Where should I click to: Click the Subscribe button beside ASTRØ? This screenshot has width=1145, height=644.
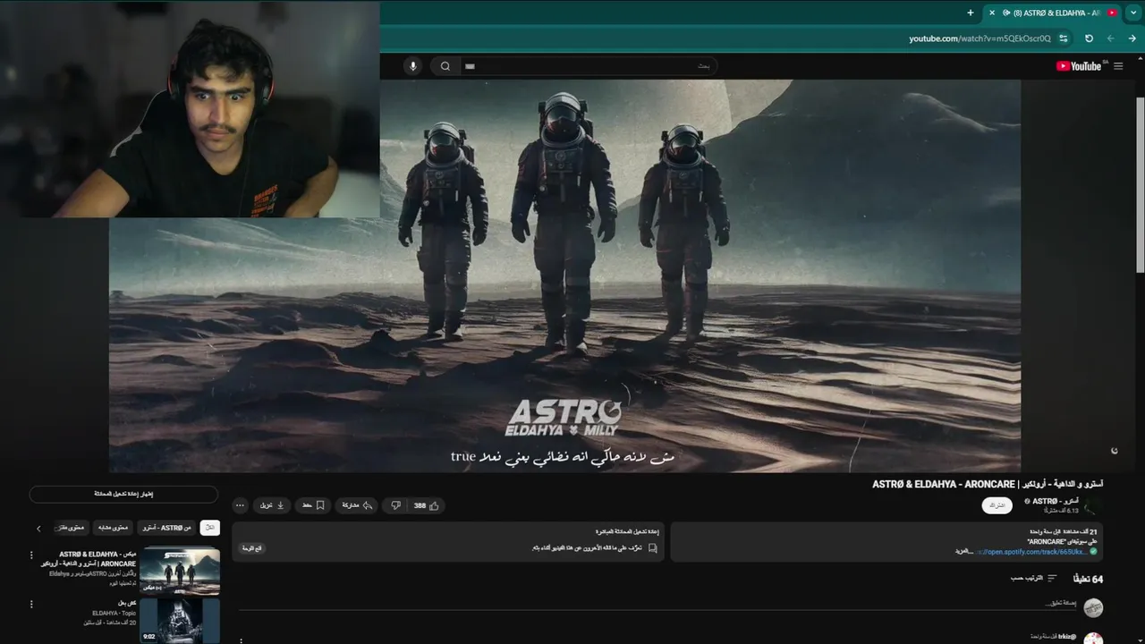[x=997, y=505]
